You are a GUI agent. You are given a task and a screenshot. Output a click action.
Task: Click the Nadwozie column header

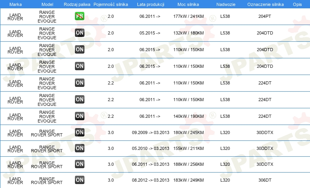pos(226,4)
